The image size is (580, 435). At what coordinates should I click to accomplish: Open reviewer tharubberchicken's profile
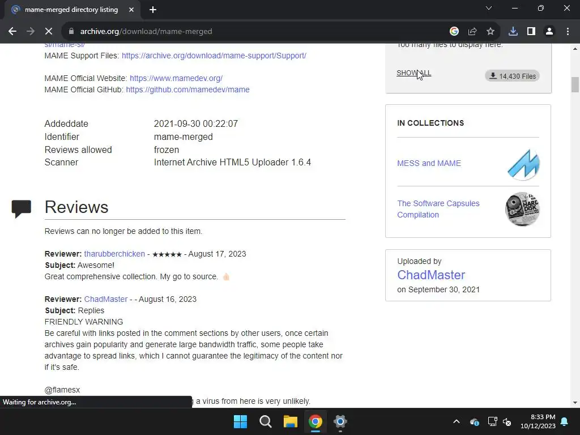click(x=114, y=254)
